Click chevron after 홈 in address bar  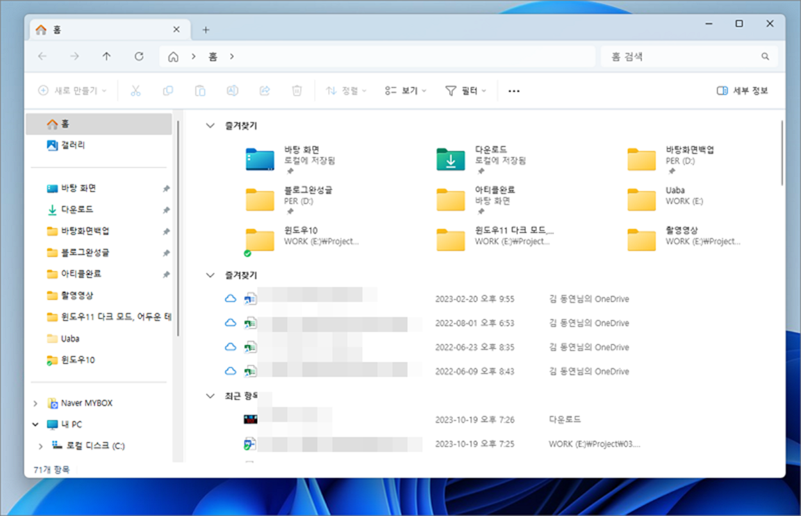click(231, 56)
